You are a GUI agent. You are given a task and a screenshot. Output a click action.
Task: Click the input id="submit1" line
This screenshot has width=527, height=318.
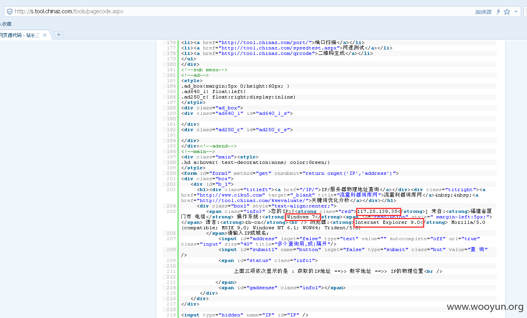point(334,252)
